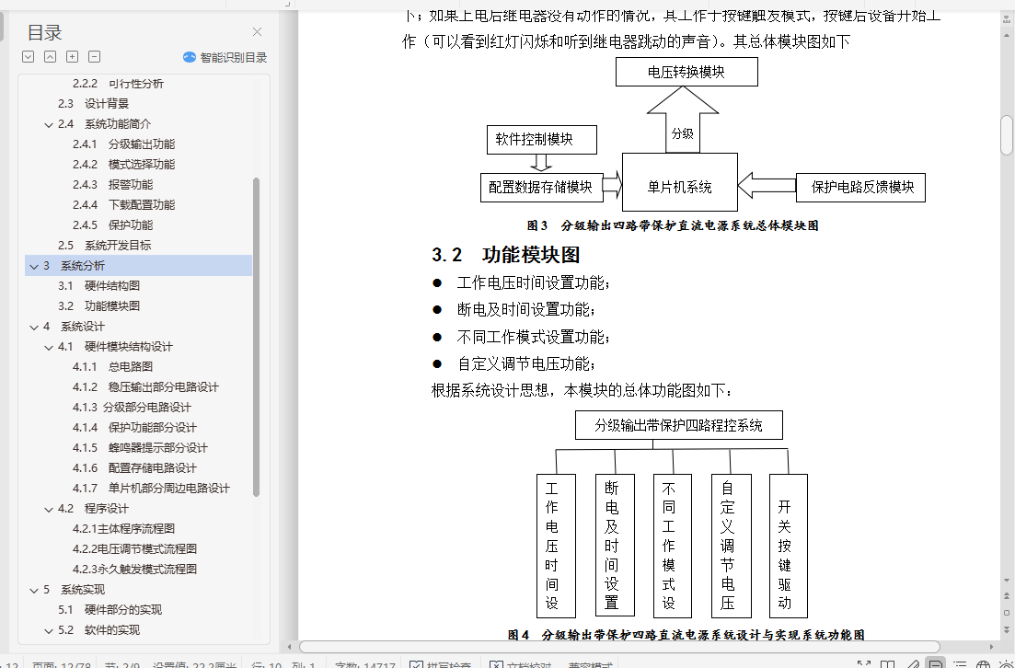This screenshot has width=1015, height=668.
Task: Go to 4.2.2电压调节模式流程图
Action: tap(134, 549)
